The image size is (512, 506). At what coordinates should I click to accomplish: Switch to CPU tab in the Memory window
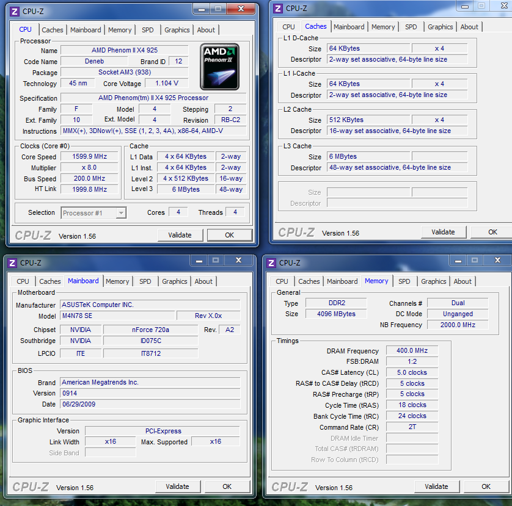click(x=282, y=281)
